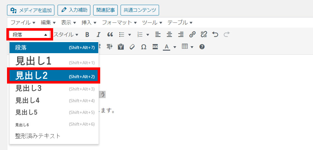Screen dimensions: 313x150
Task: Open the フォーマット menu
Action: tap(119, 23)
